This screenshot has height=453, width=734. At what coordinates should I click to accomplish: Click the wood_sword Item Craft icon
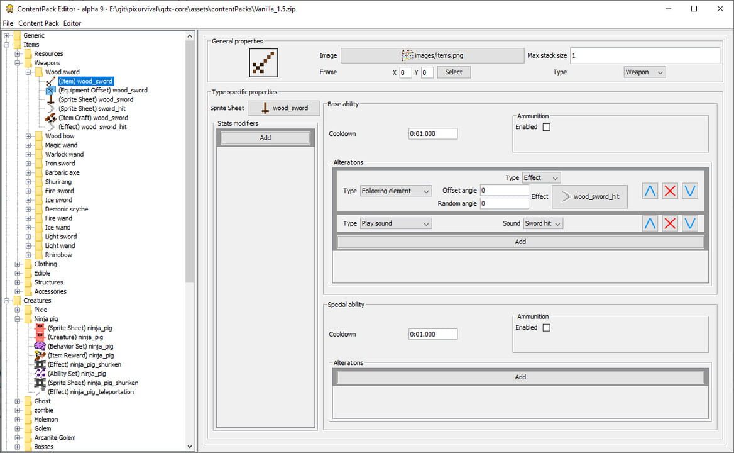(51, 118)
